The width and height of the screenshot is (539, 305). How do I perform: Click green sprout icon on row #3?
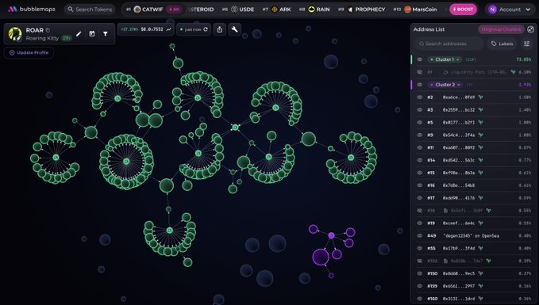point(480,110)
